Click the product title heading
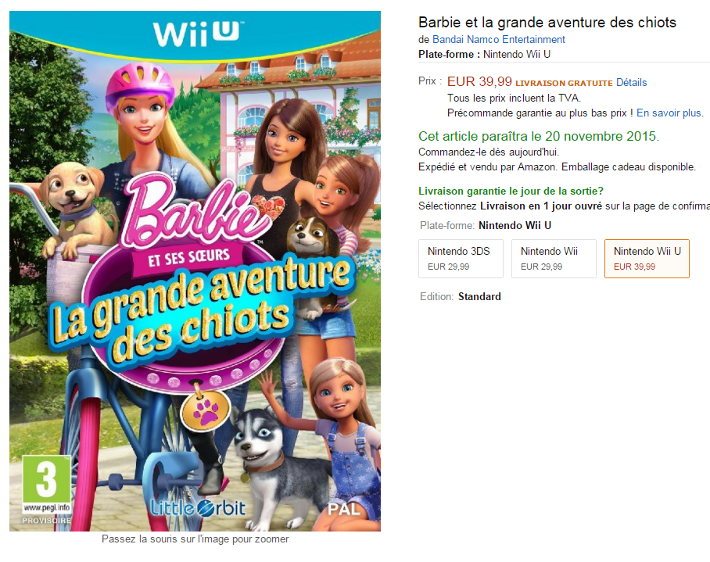The image size is (710, 562). pyautogui.click(x=547, y=22)
